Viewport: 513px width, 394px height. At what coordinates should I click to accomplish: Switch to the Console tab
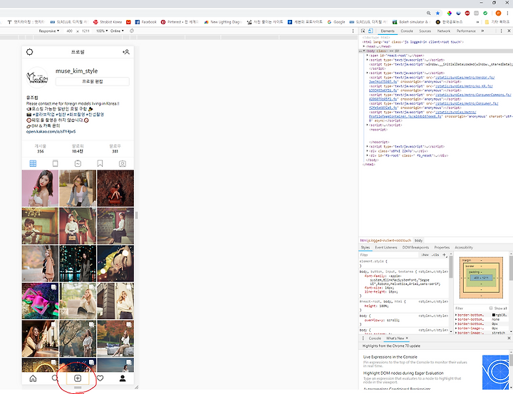pyautogui.click(x=407, y=31)
